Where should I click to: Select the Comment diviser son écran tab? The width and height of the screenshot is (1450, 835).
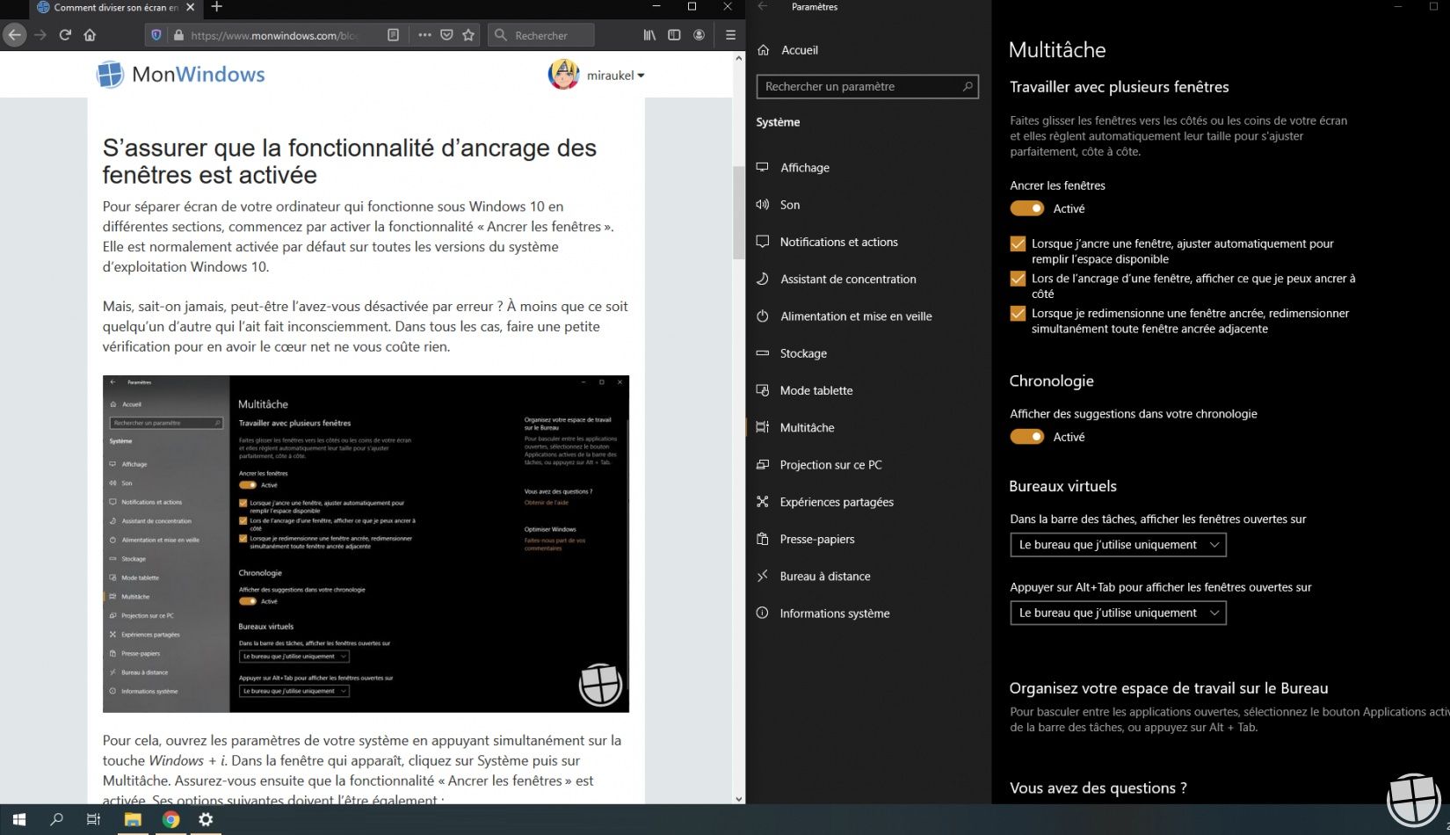tap(115, 7)
